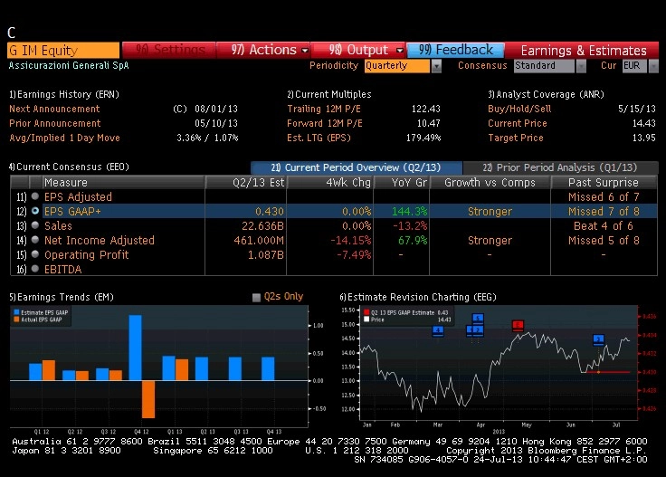Click the 99) Feedback button
This screenshot has width=666, height=477.
(456, 50)
